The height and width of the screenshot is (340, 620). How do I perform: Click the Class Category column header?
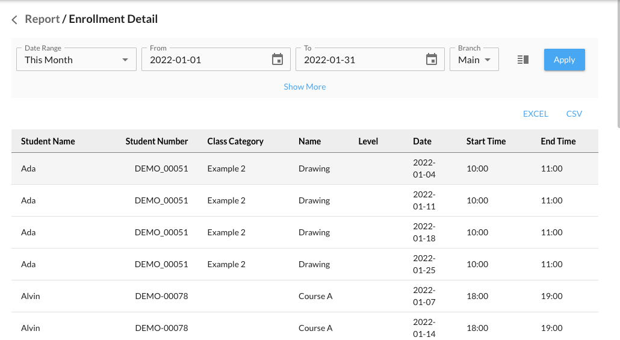[x=235, y=141]
